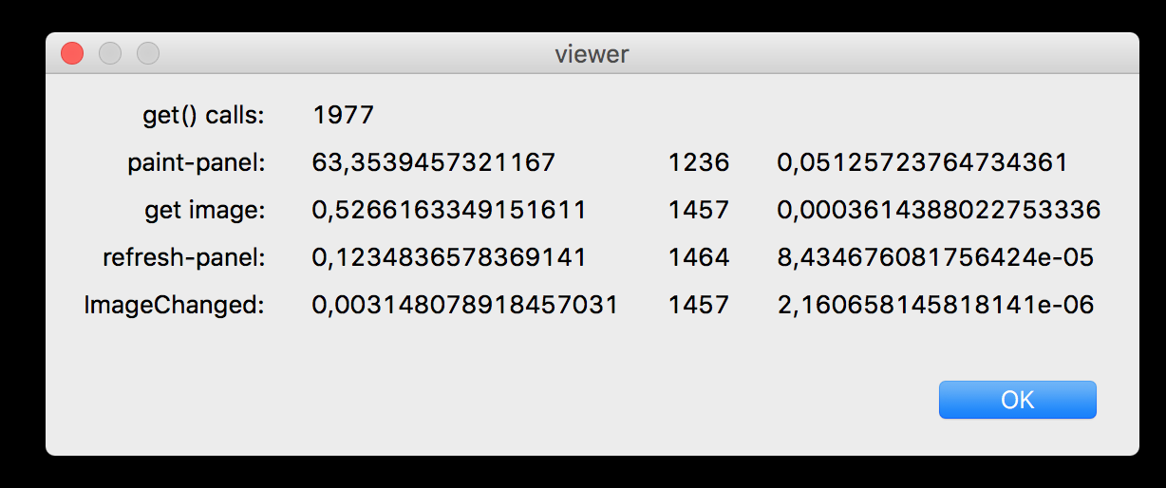Select the ImageChanged average 2,160658145818141e-06
The image size is (1166, 488).
click(935, 305)
